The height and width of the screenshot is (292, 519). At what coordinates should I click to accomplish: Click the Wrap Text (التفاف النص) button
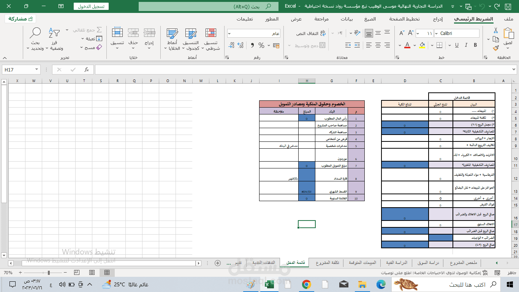312,33
